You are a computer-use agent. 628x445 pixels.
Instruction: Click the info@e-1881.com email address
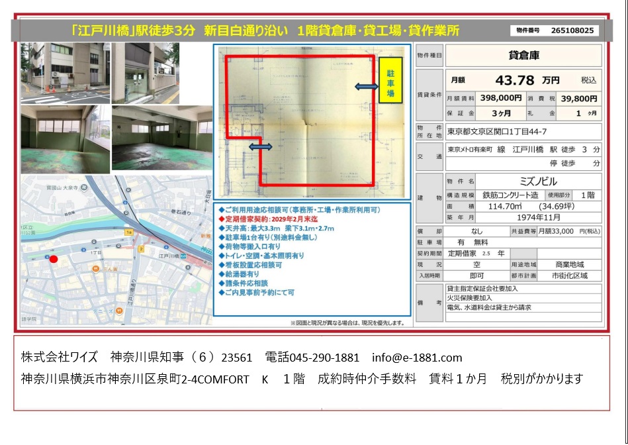[417, 358]
